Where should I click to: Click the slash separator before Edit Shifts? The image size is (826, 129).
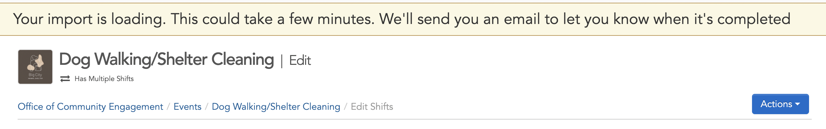click(345, 107)
